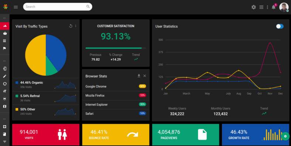Click into the Search field

58,7
